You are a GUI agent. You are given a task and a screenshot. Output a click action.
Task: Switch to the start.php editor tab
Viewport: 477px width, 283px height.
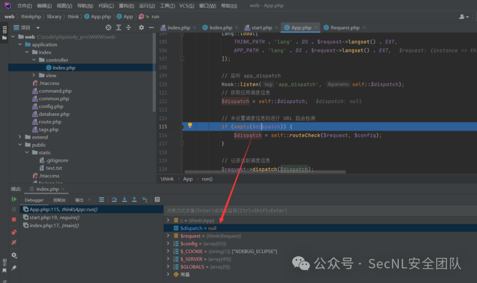click(x=261, y=28)
